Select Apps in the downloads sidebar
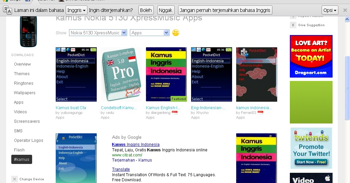 (18, 102)
